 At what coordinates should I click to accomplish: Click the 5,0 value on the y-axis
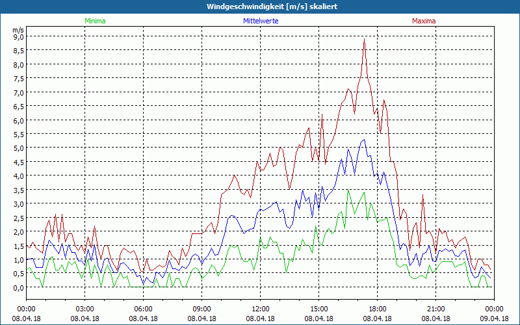(x=18, y=148)
